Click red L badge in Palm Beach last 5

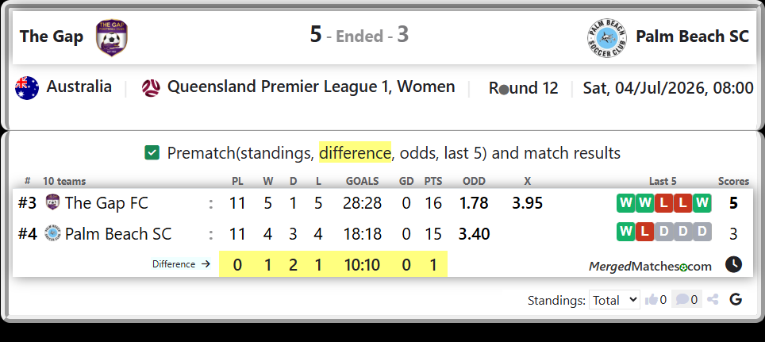coord(644,232)
